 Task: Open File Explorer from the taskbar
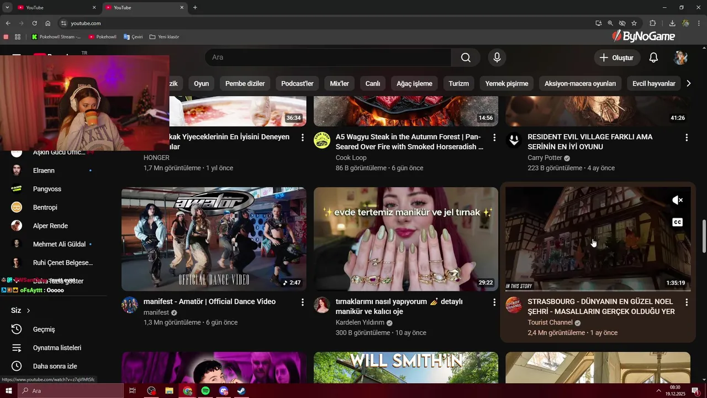coord(169,391)
